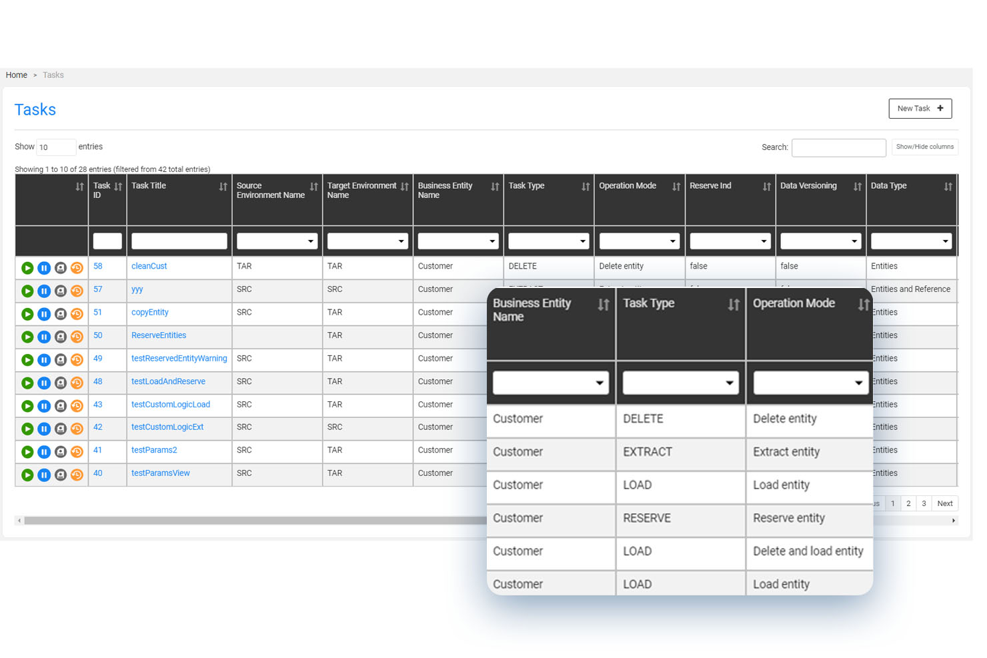Screen dimensions: 987x658
Task: Run task 58 with the green play icon
Action: tap(27, 267)
